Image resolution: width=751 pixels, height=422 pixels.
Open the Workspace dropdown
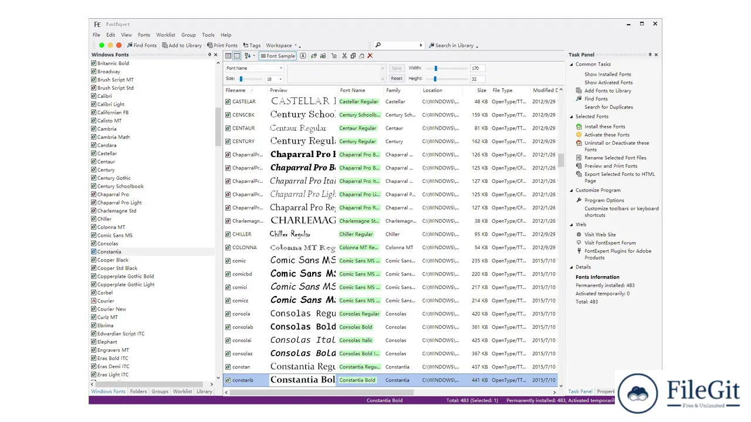click(x=282, y=45)
